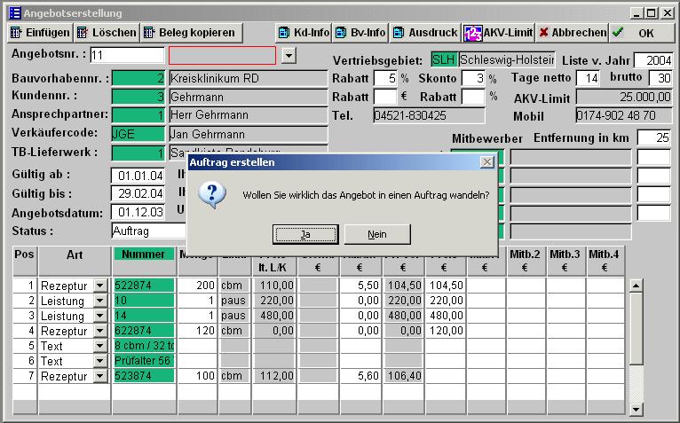680x423 pixels.
Task: Select the Nummer cell 523874 in row 7
Action: (x=144, y=377)
